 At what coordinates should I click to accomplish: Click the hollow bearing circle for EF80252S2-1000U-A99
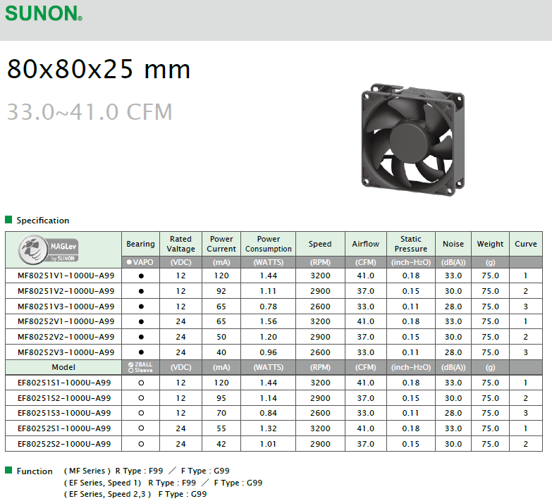pyautogui.click(x=141, y=444)
